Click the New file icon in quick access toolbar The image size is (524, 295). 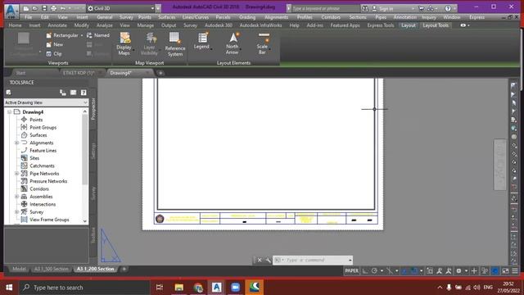tap(25, 8)
